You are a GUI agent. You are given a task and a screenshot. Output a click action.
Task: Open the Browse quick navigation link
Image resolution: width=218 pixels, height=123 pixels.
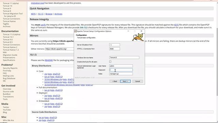pos(49,14)
